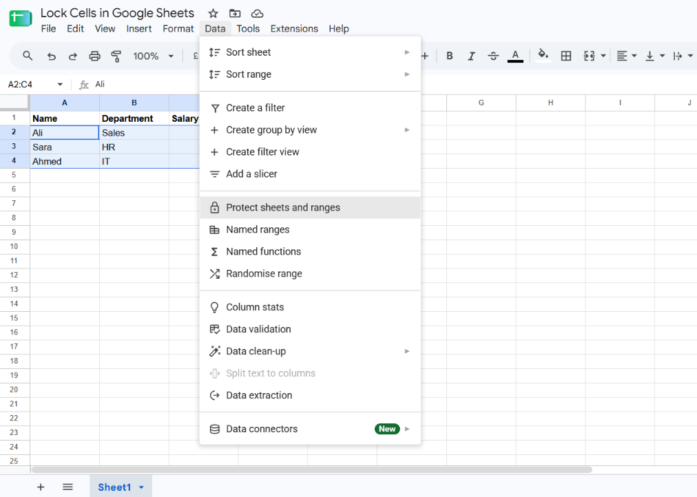Screen dimensions: 697x497
Task: Redo the last action
Action: coord(72,56)
